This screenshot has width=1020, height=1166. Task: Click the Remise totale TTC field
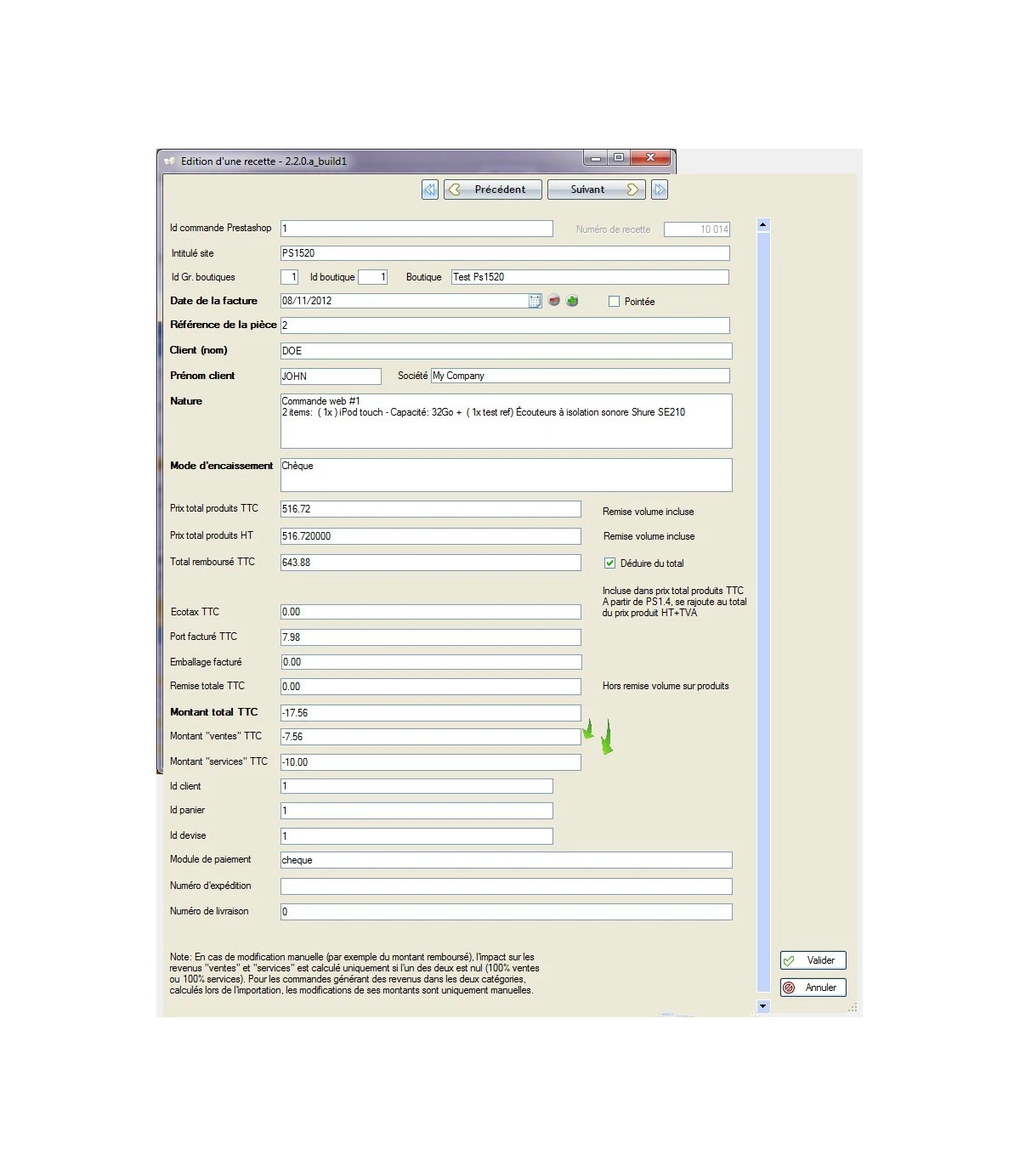click(431, 687)
